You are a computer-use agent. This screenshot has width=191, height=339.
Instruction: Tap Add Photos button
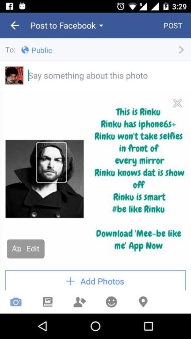click(x=95, y=281)
